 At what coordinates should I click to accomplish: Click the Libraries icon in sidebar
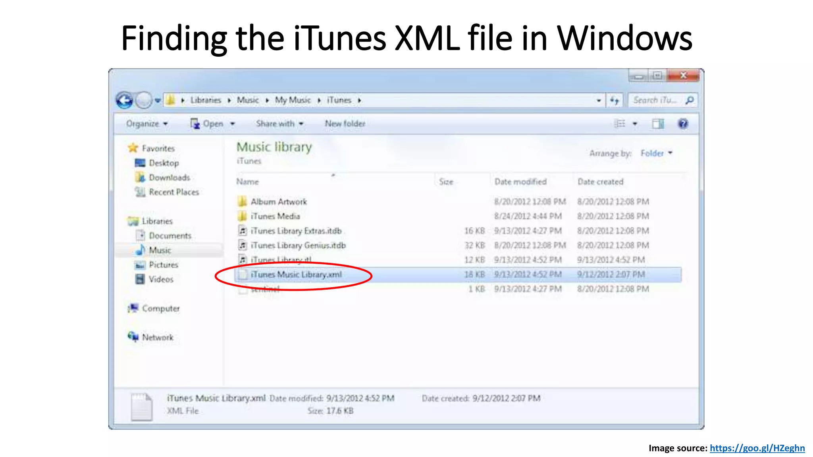[133, 221]
